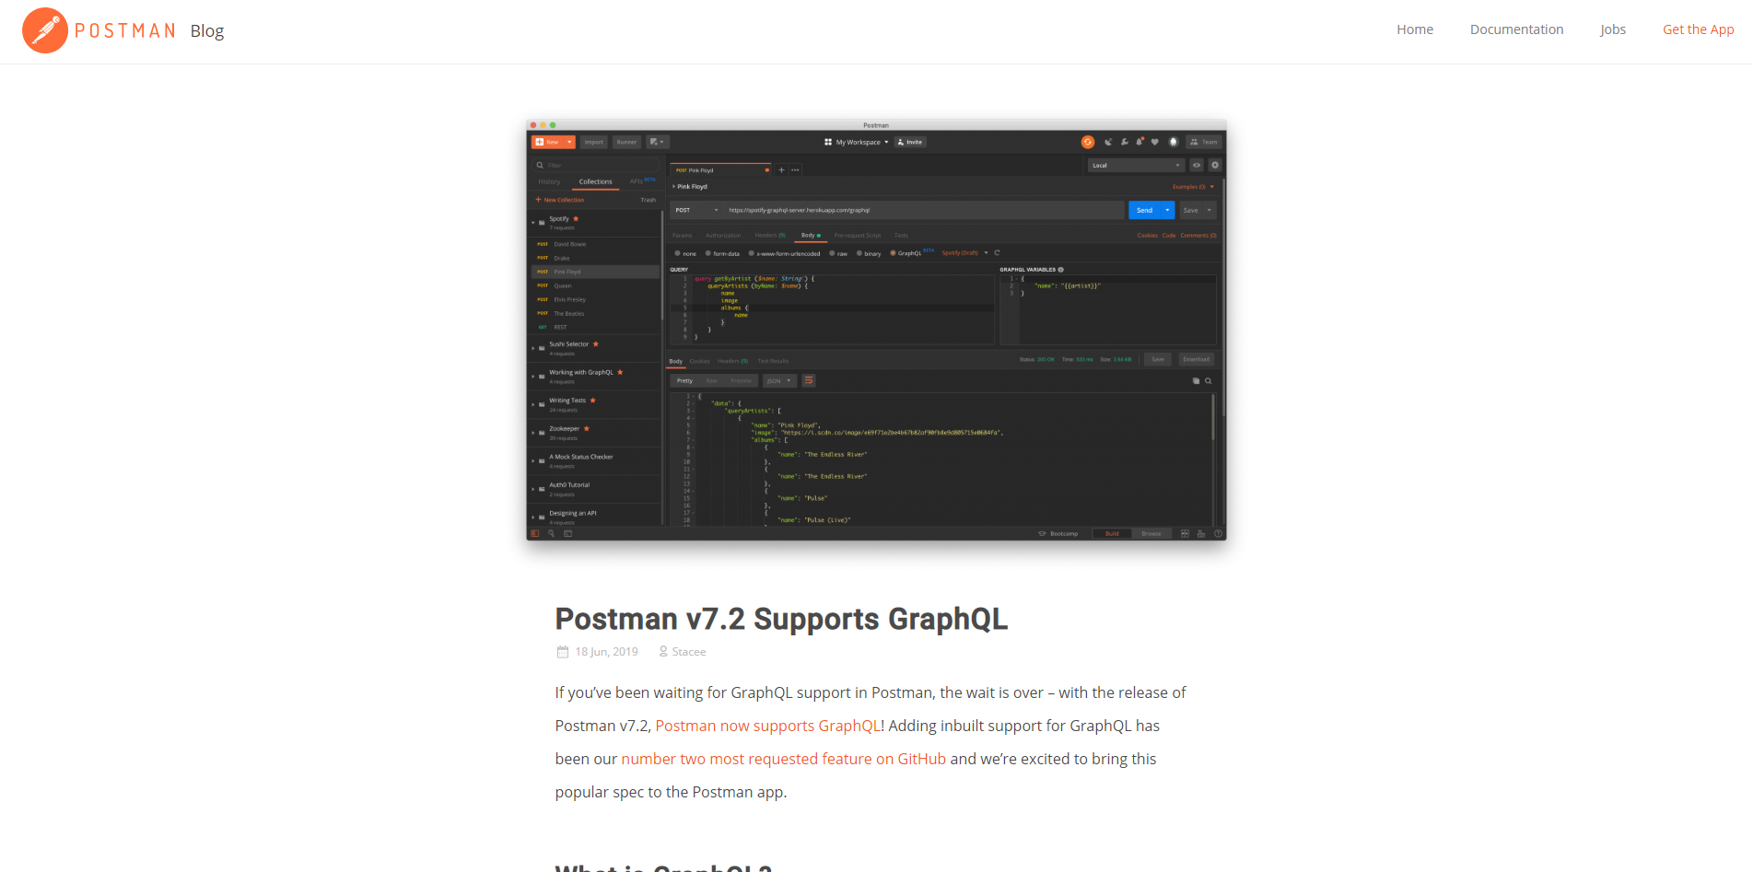Open the Jobs page from the navigation
Viewport: 1753px width, 872px height.
tap(1613, 29)
